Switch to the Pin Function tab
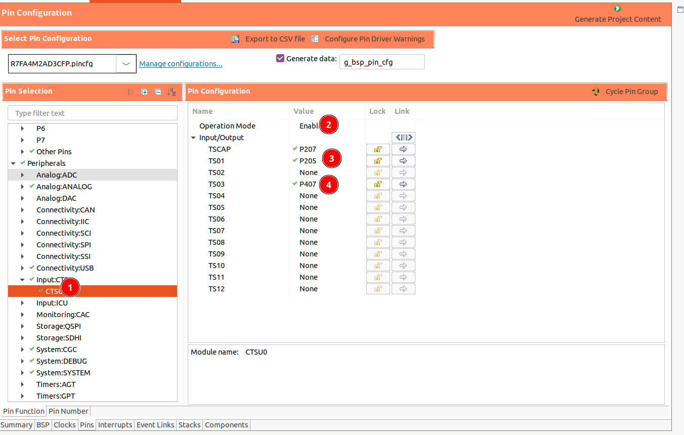This screenshot has height=435, width=684. point(24,411)
